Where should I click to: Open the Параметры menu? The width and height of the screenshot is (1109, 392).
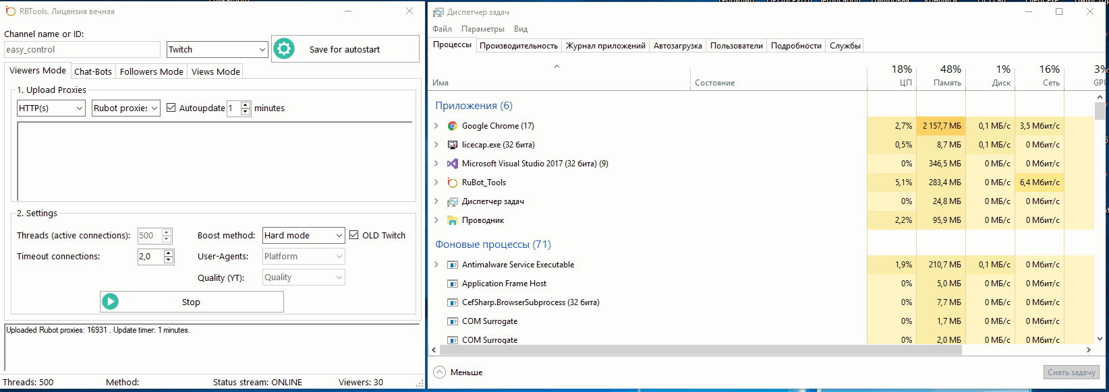pos(482,29)
